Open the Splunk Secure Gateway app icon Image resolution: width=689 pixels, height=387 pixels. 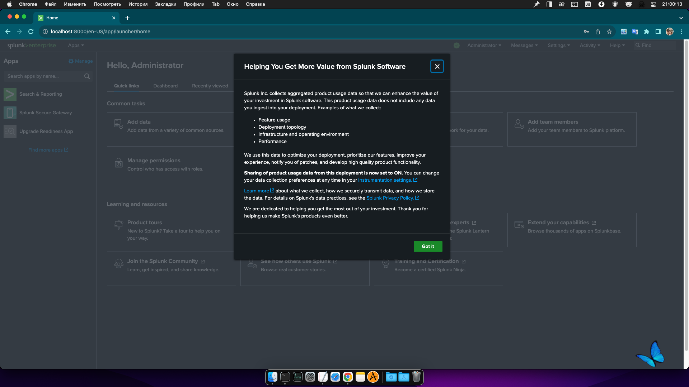tap(10, 113)
